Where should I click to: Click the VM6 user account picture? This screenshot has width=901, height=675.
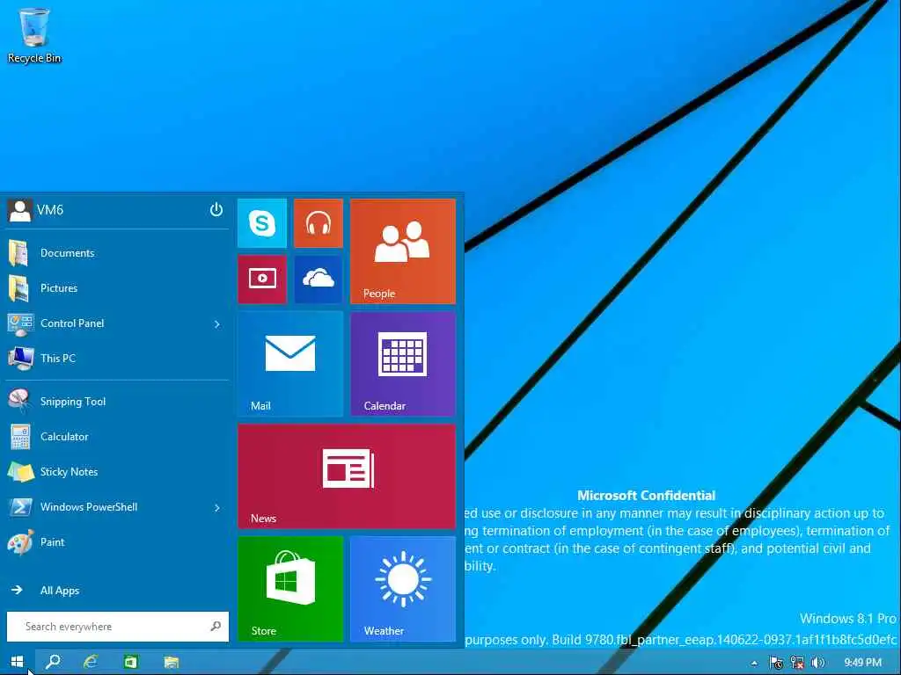click(x=19, y=210)
